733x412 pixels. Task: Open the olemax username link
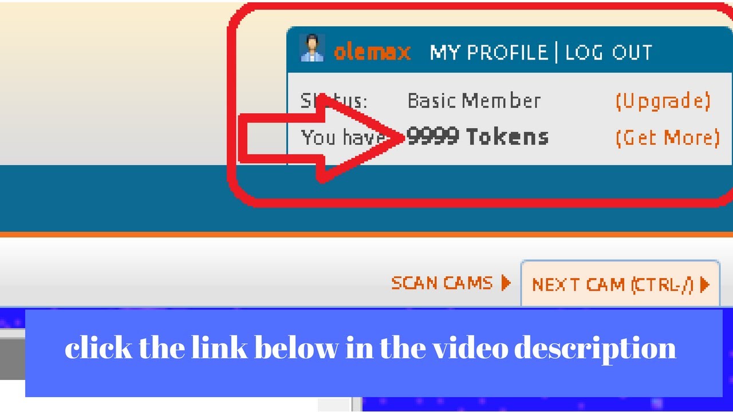(x=372, y=53)
